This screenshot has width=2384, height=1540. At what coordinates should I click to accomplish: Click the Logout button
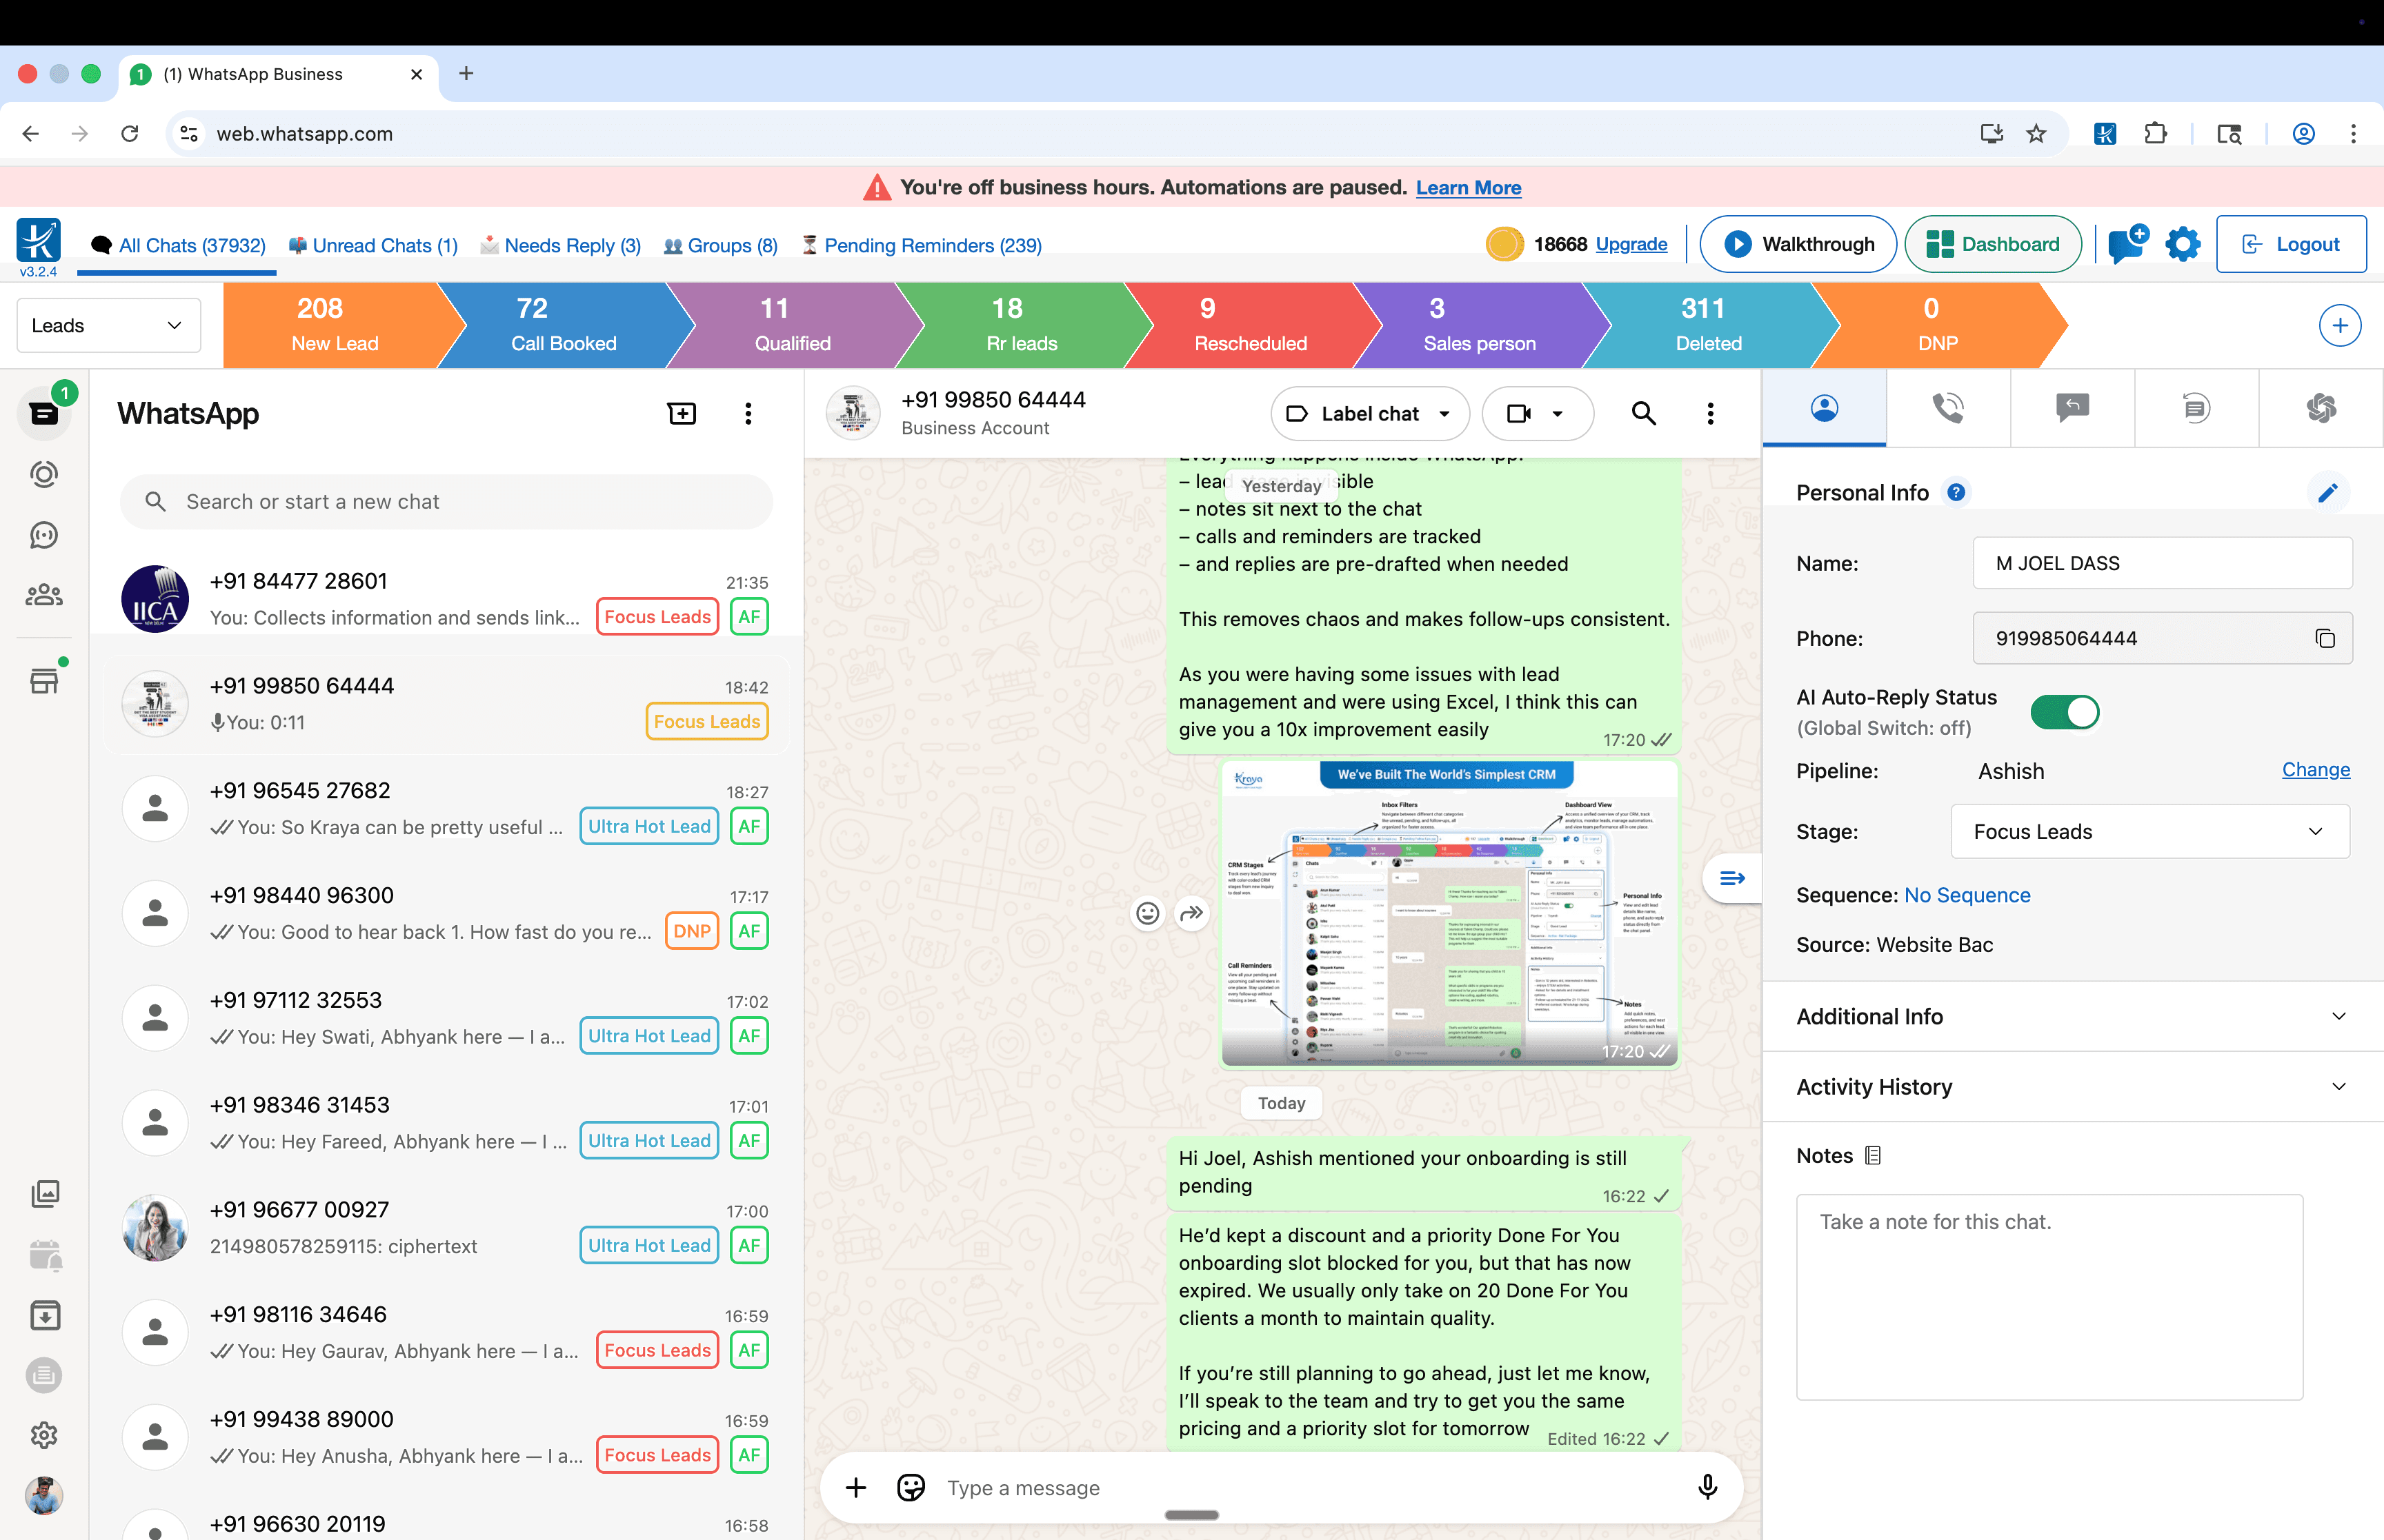pos(2290,244)
